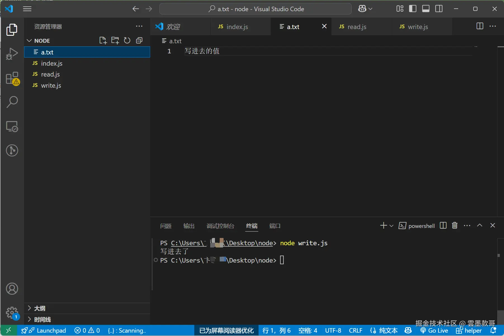Open the Manage settings gear
504x336 pixels.
click(12, 313)
